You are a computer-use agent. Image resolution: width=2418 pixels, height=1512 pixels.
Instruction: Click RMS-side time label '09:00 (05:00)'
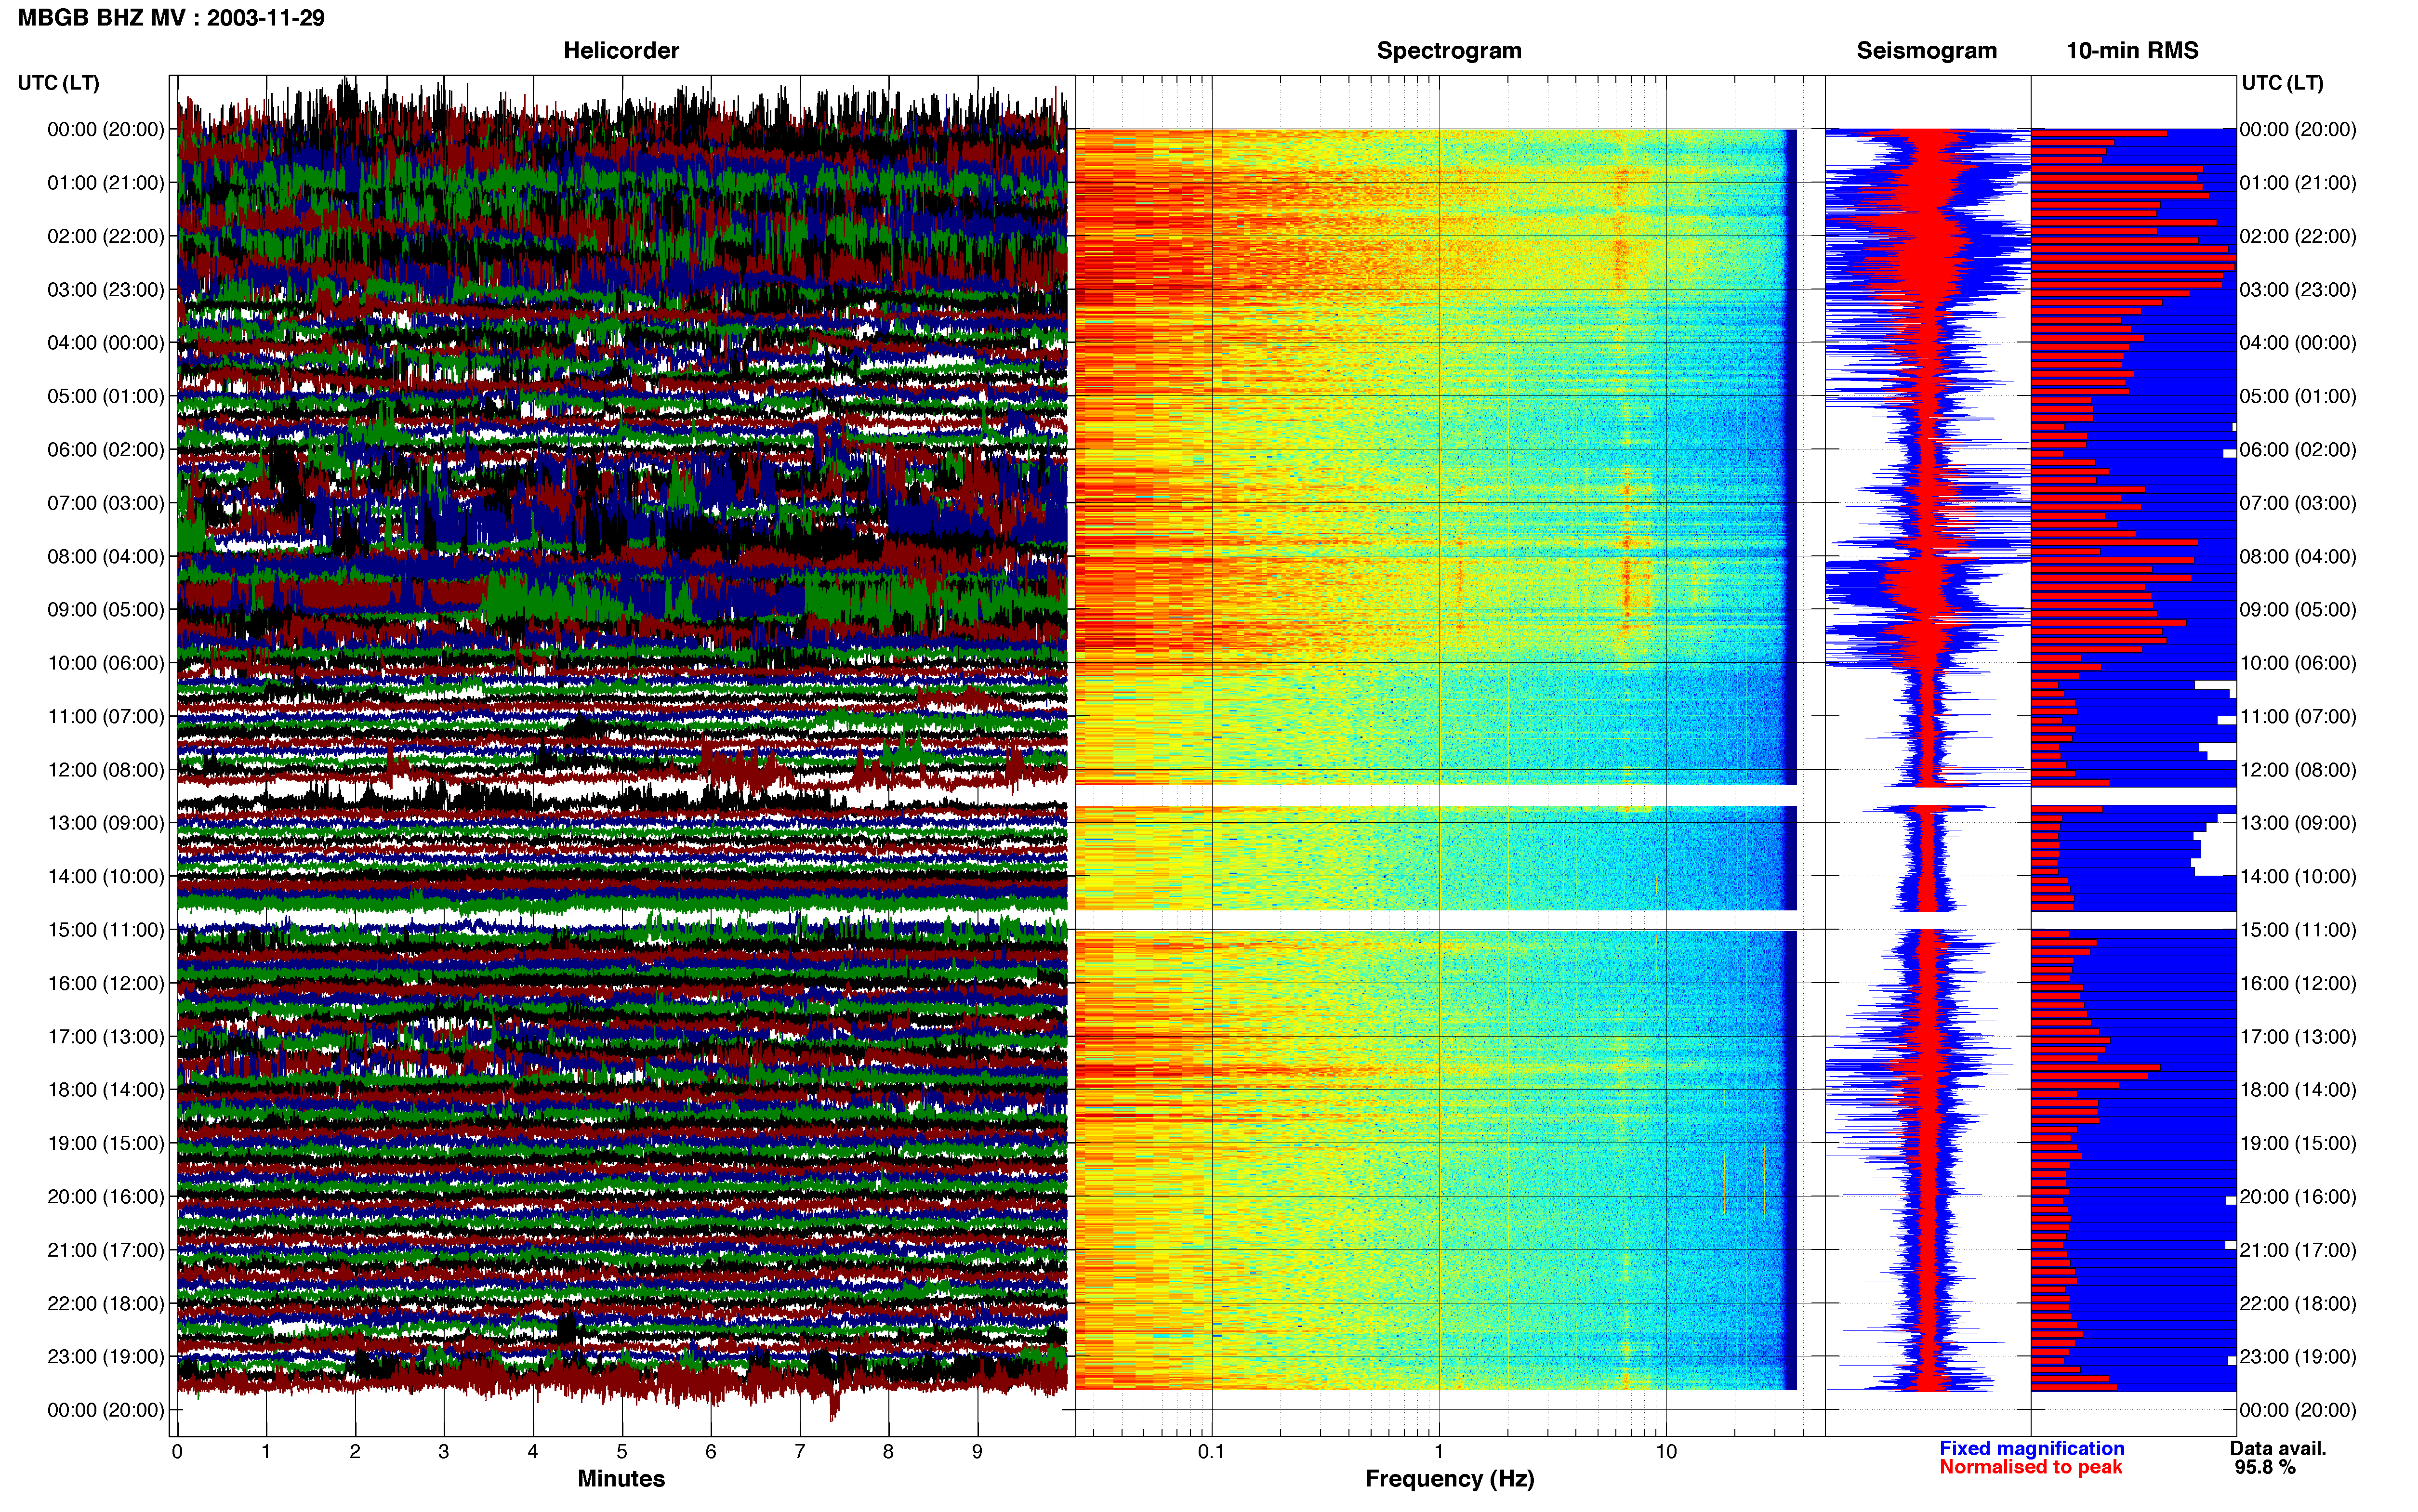[2298, 610]
